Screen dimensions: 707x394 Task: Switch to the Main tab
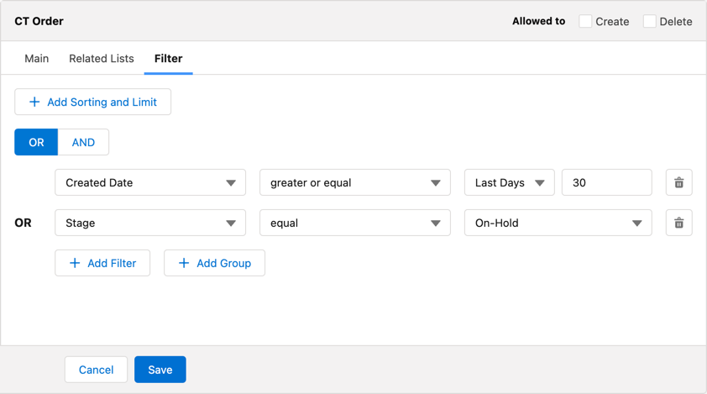(36, 58)
